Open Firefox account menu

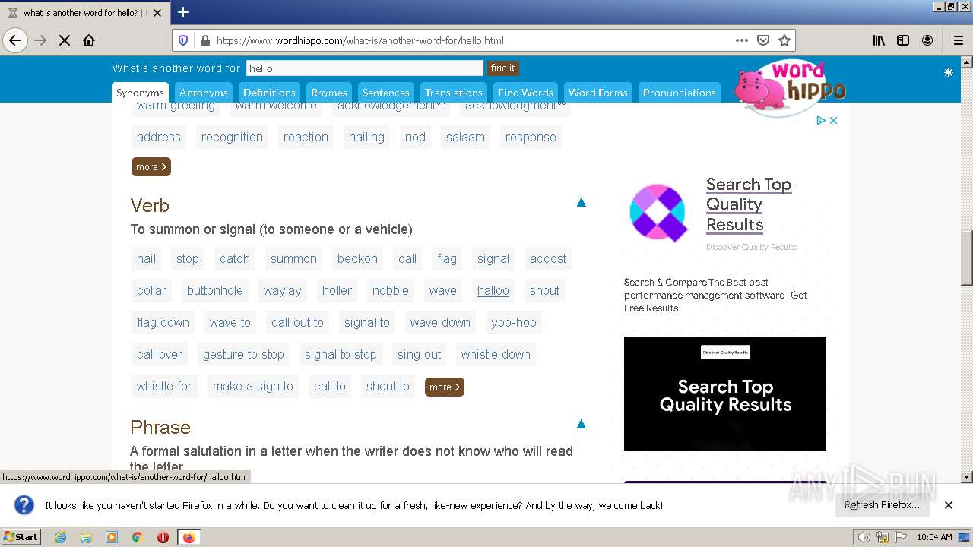coord(927,40)
